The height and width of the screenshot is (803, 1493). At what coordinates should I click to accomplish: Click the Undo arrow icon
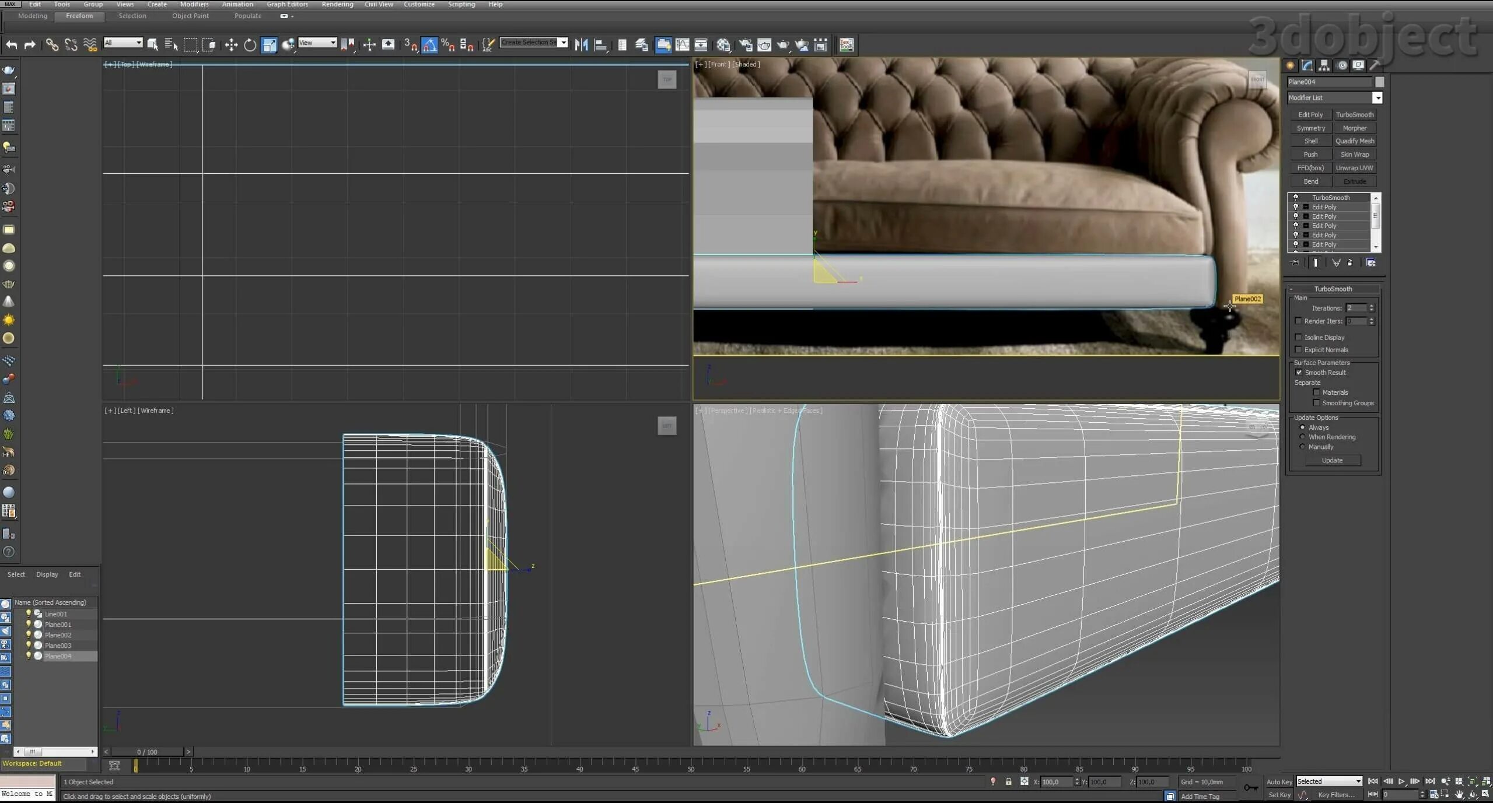tap(11, 45)
